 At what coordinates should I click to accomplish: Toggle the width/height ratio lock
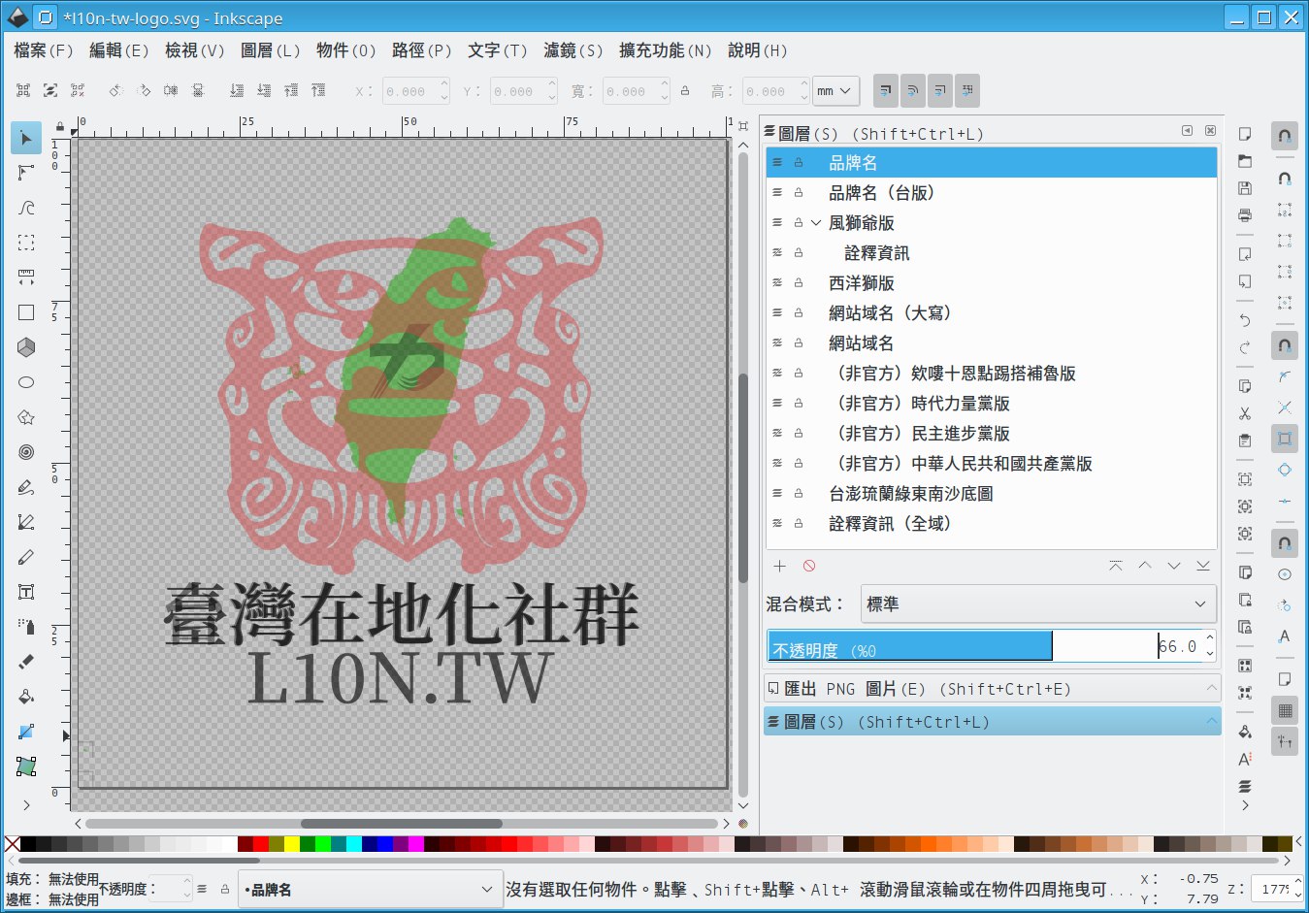click(x=685, y=91)
